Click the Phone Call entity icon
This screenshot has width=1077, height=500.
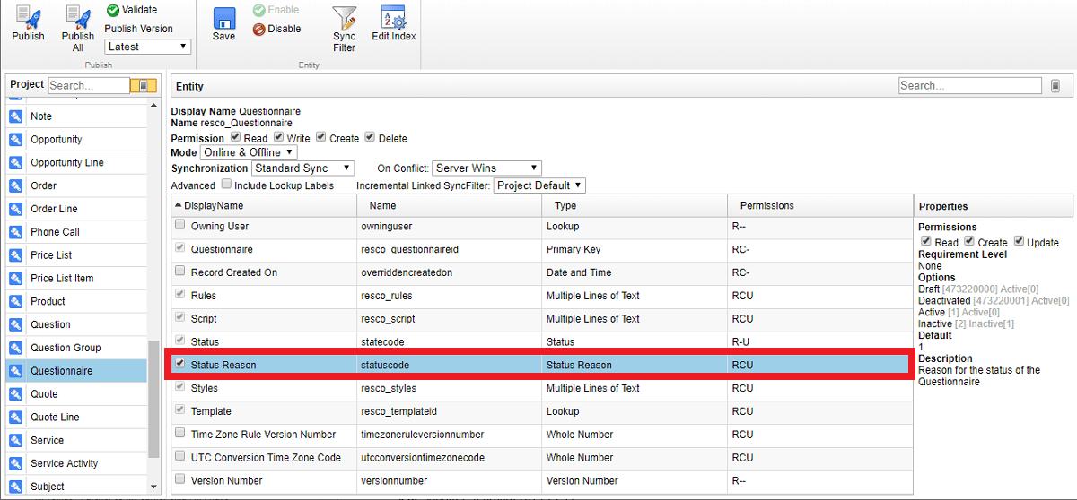[16, 232]
